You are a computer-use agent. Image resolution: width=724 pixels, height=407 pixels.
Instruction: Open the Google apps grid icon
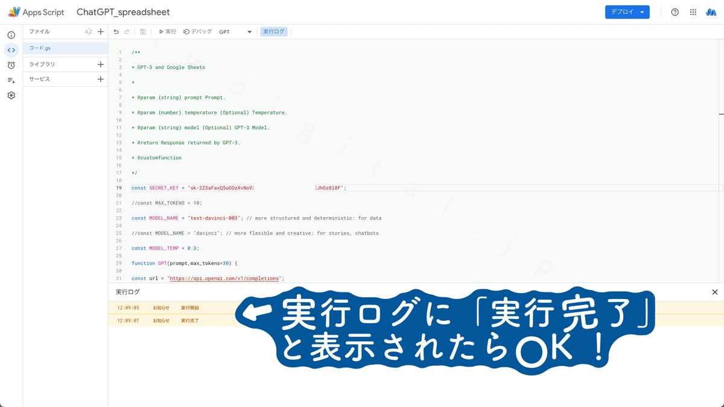point(693,12)
